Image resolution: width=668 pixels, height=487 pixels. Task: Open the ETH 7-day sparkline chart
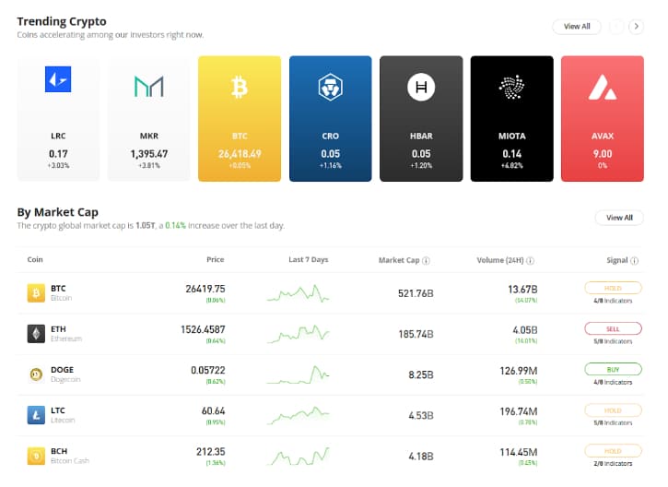pos(298,334)
